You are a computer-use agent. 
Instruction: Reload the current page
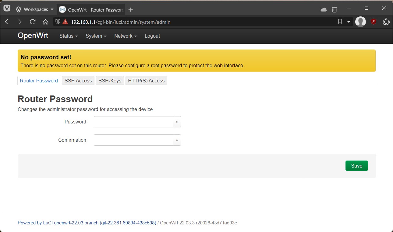pyautogui.click(x=33, y=22)
